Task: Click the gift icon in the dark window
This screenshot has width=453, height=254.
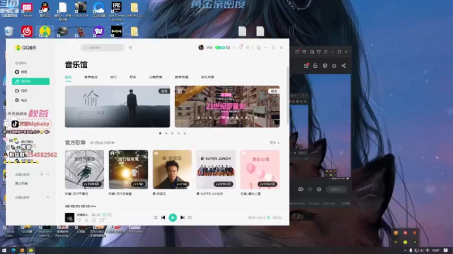Action: 306,65
